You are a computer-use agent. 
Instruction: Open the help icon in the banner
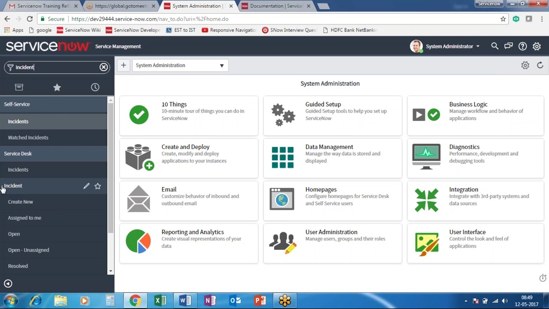pyautogui.click(x=522, y=46)
